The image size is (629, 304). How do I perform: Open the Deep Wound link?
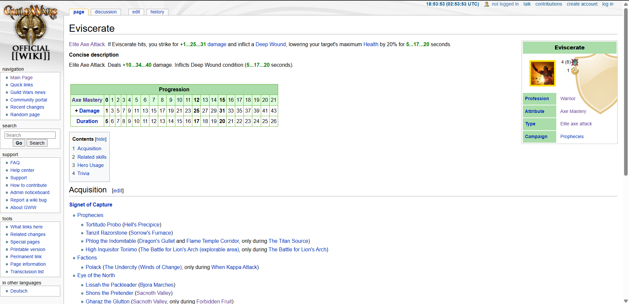[271, 44]
